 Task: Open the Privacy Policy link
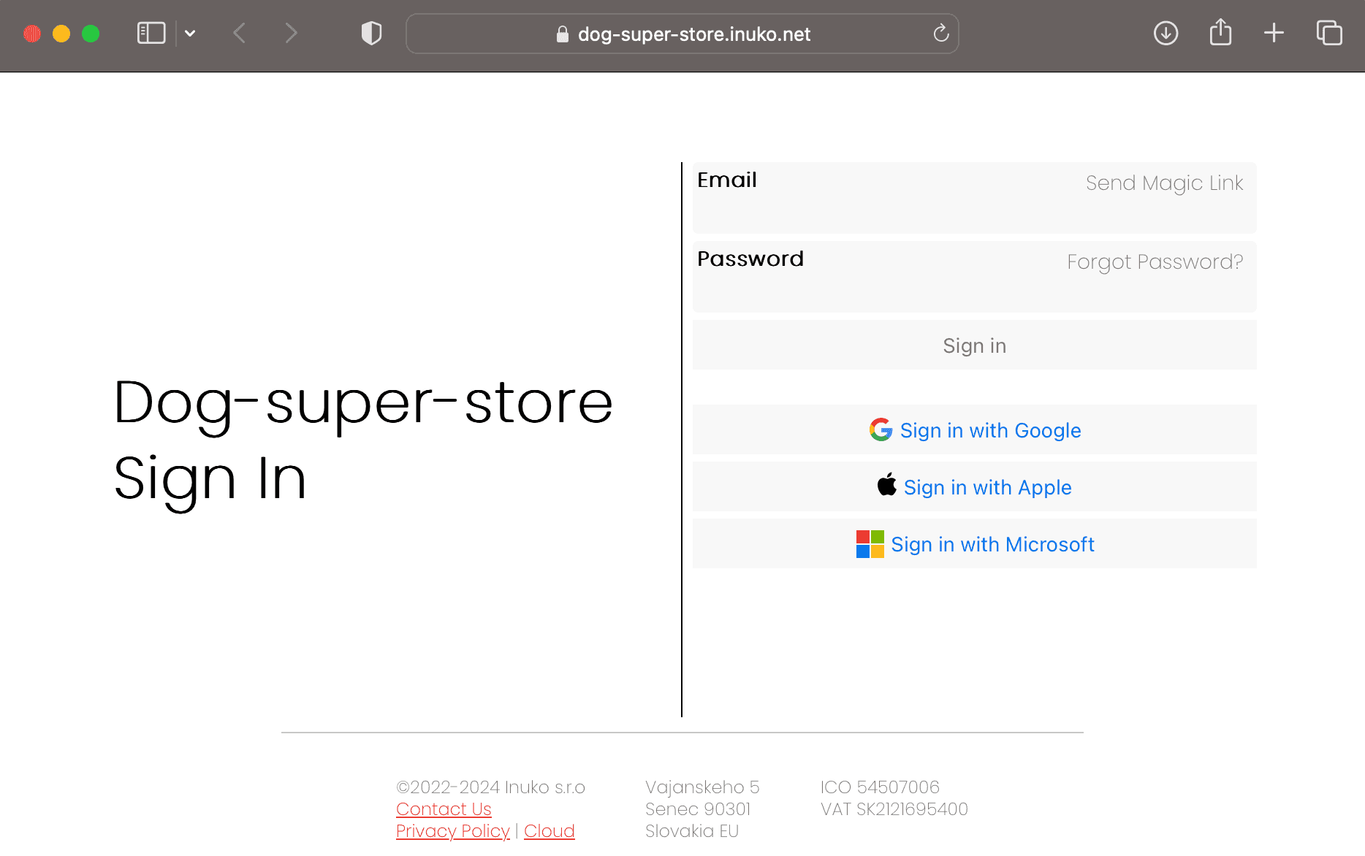click(453, 831)
